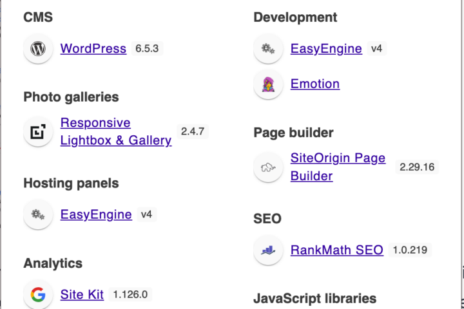The image size is (464, 309).
Task: Click the Google Site Kit logo icon
Action: [38, 294]
